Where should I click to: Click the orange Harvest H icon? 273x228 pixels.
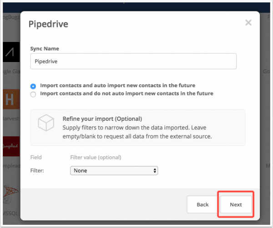click(11, 99)
